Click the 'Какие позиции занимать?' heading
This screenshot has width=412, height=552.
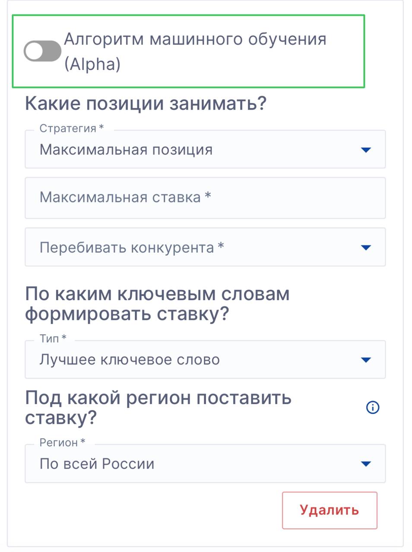(146, 103)
